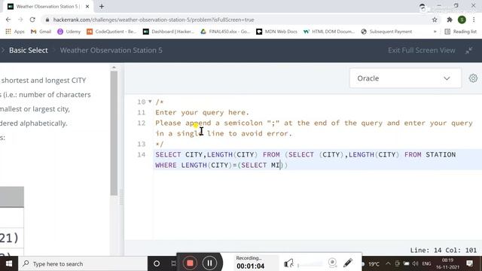Open the Oracle language dropdown
This screenshot has height=271, width=482.
405,78
